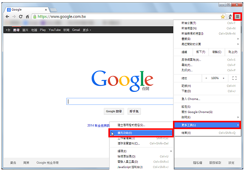Choose 新增分頁(T) from the Chrome menu

(207, 23)
